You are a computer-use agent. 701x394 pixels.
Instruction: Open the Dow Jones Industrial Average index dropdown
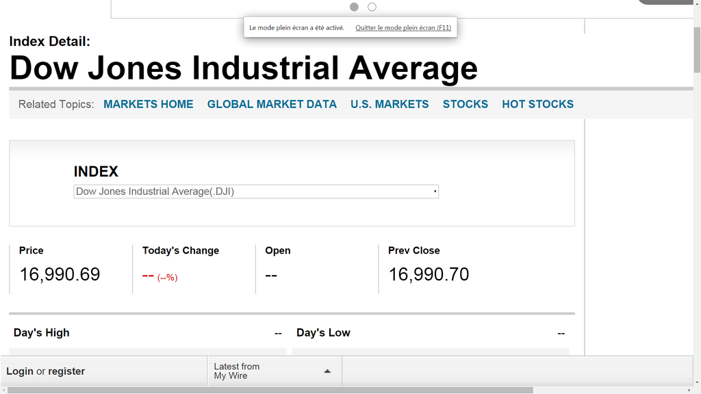click(x=256, y=192)
